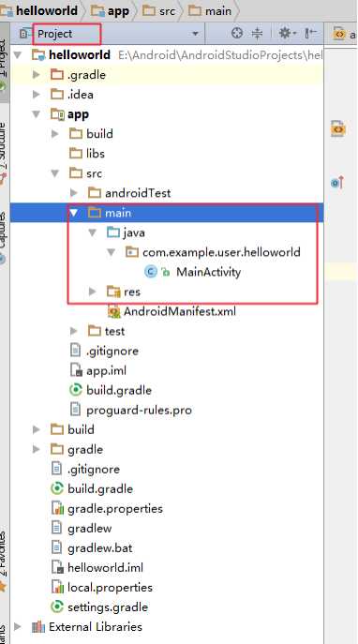Expand the .idea folder

37,95
